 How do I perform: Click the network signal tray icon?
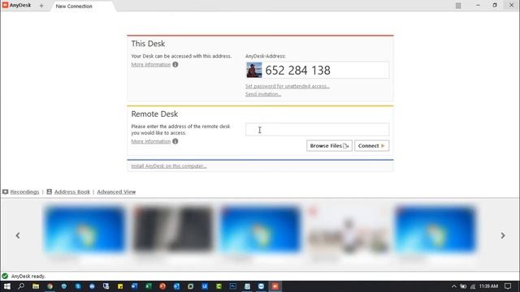[473, 286]
